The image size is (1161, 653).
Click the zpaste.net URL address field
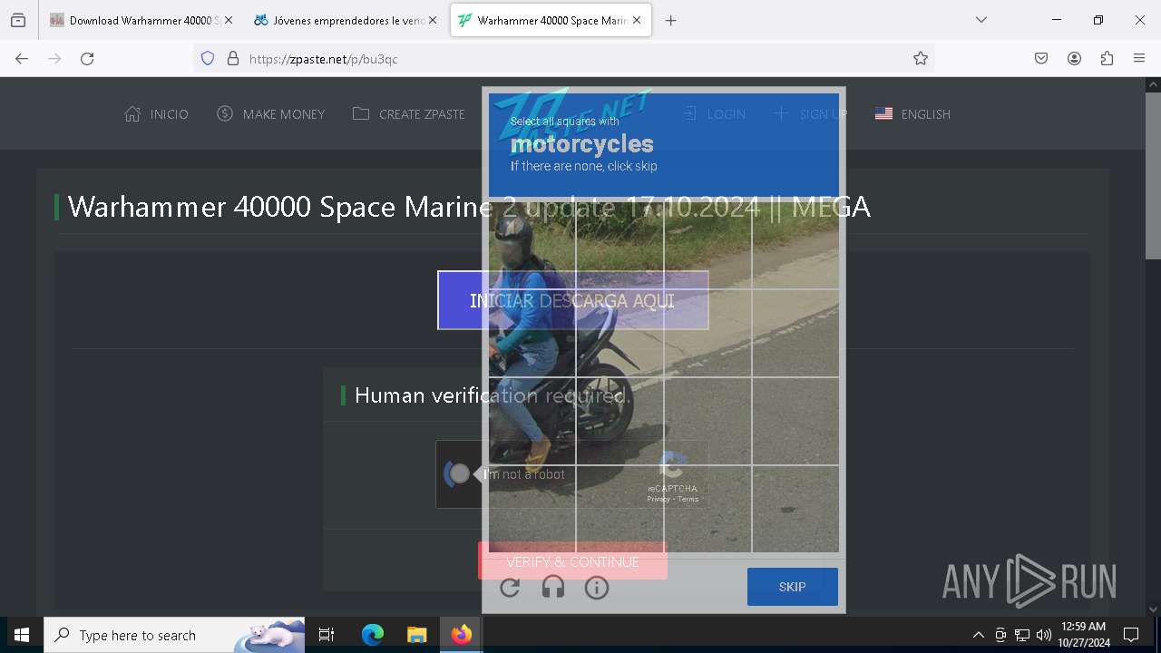562,58
